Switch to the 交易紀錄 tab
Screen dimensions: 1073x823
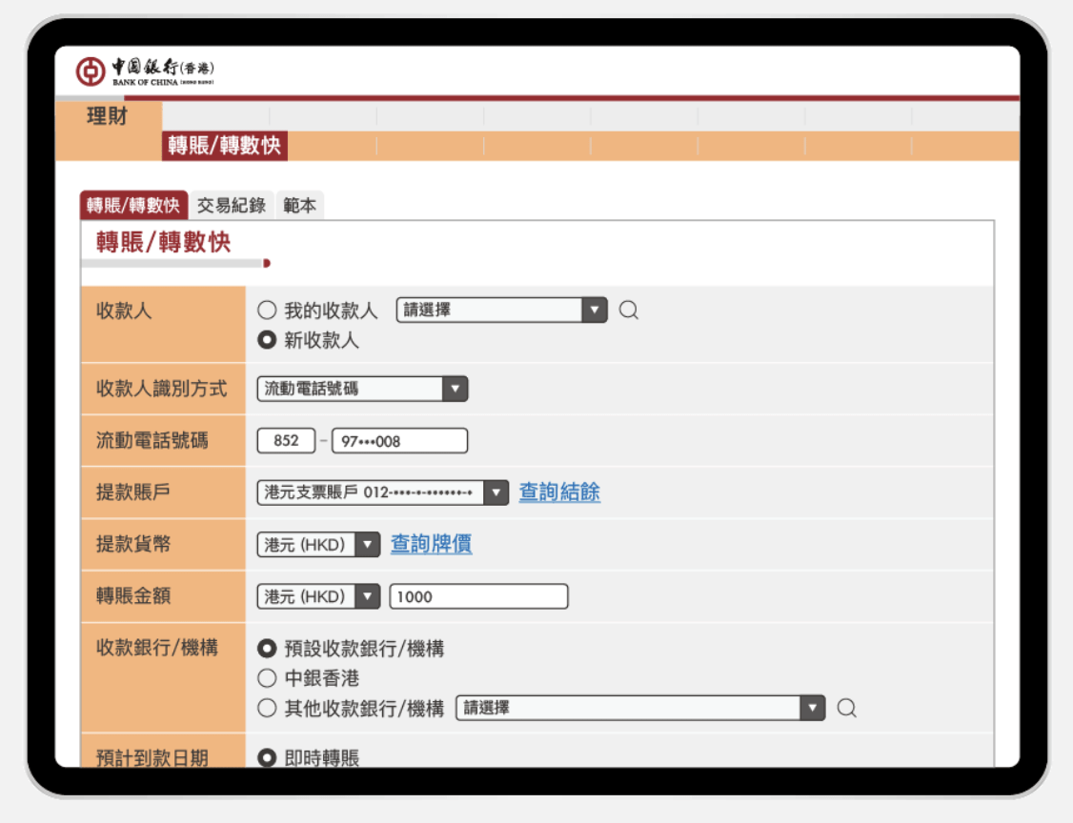232,205
